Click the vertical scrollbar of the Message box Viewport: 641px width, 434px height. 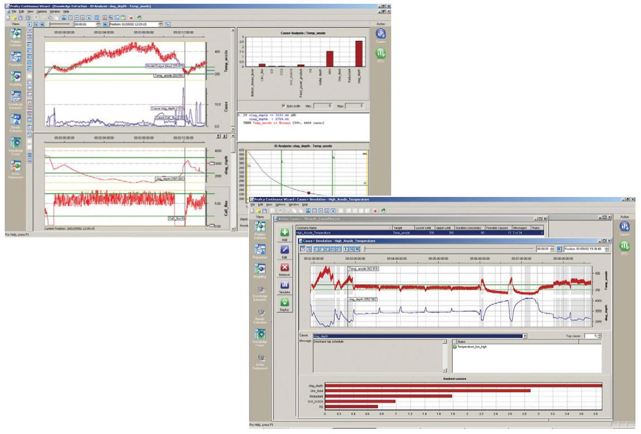445,355
